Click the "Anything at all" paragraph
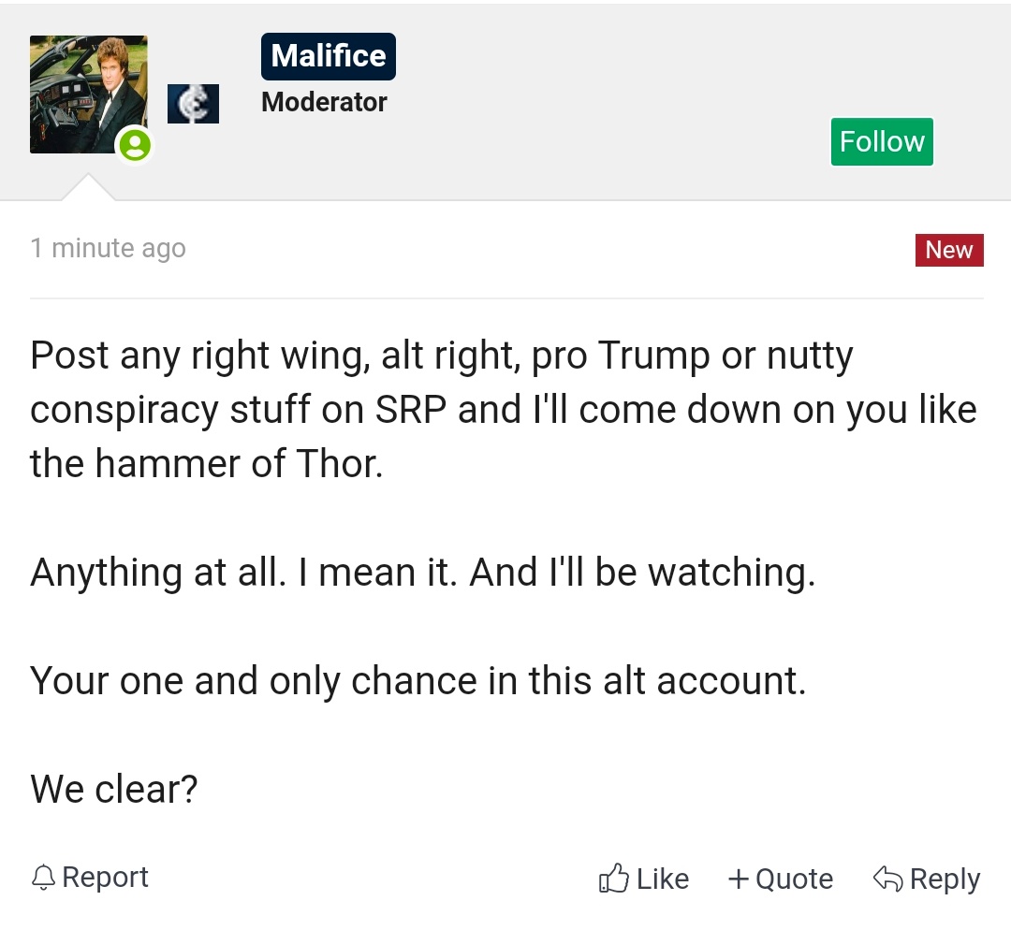The height and width of the screenshot is (930, 1011). click(423, 573)
